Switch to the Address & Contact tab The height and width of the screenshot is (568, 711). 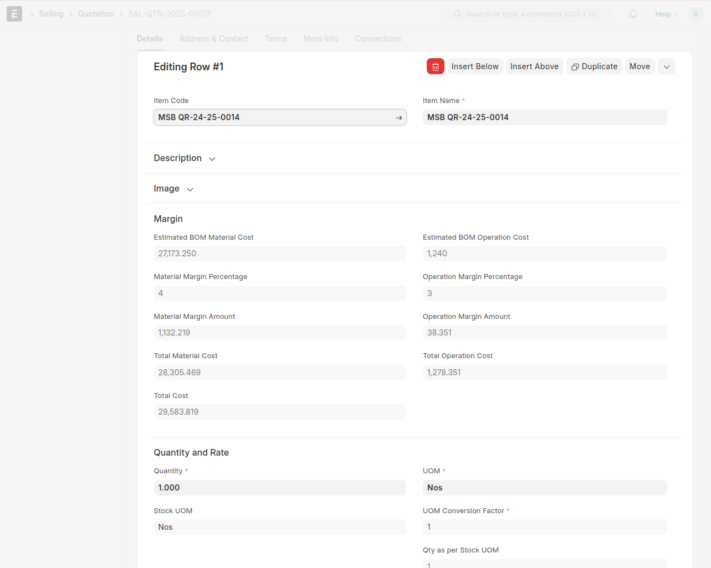point(213,39)
